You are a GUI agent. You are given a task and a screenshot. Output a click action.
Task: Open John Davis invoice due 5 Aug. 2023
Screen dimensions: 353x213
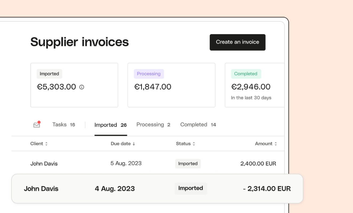coord(44,163)
